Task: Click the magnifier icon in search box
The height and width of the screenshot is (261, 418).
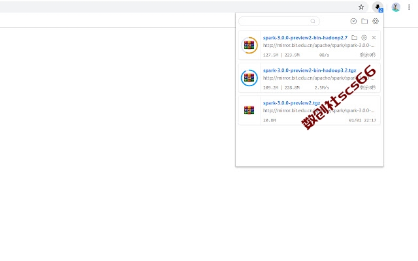Action: click(313, 21)
